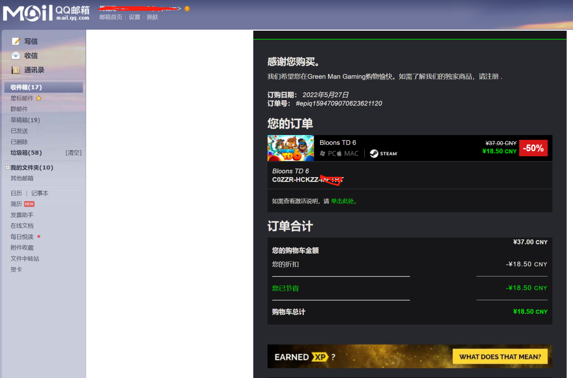Click the 您已节省 savings label
The width and height of the screenshot is (573, 378).
click(x=285, y=288)
